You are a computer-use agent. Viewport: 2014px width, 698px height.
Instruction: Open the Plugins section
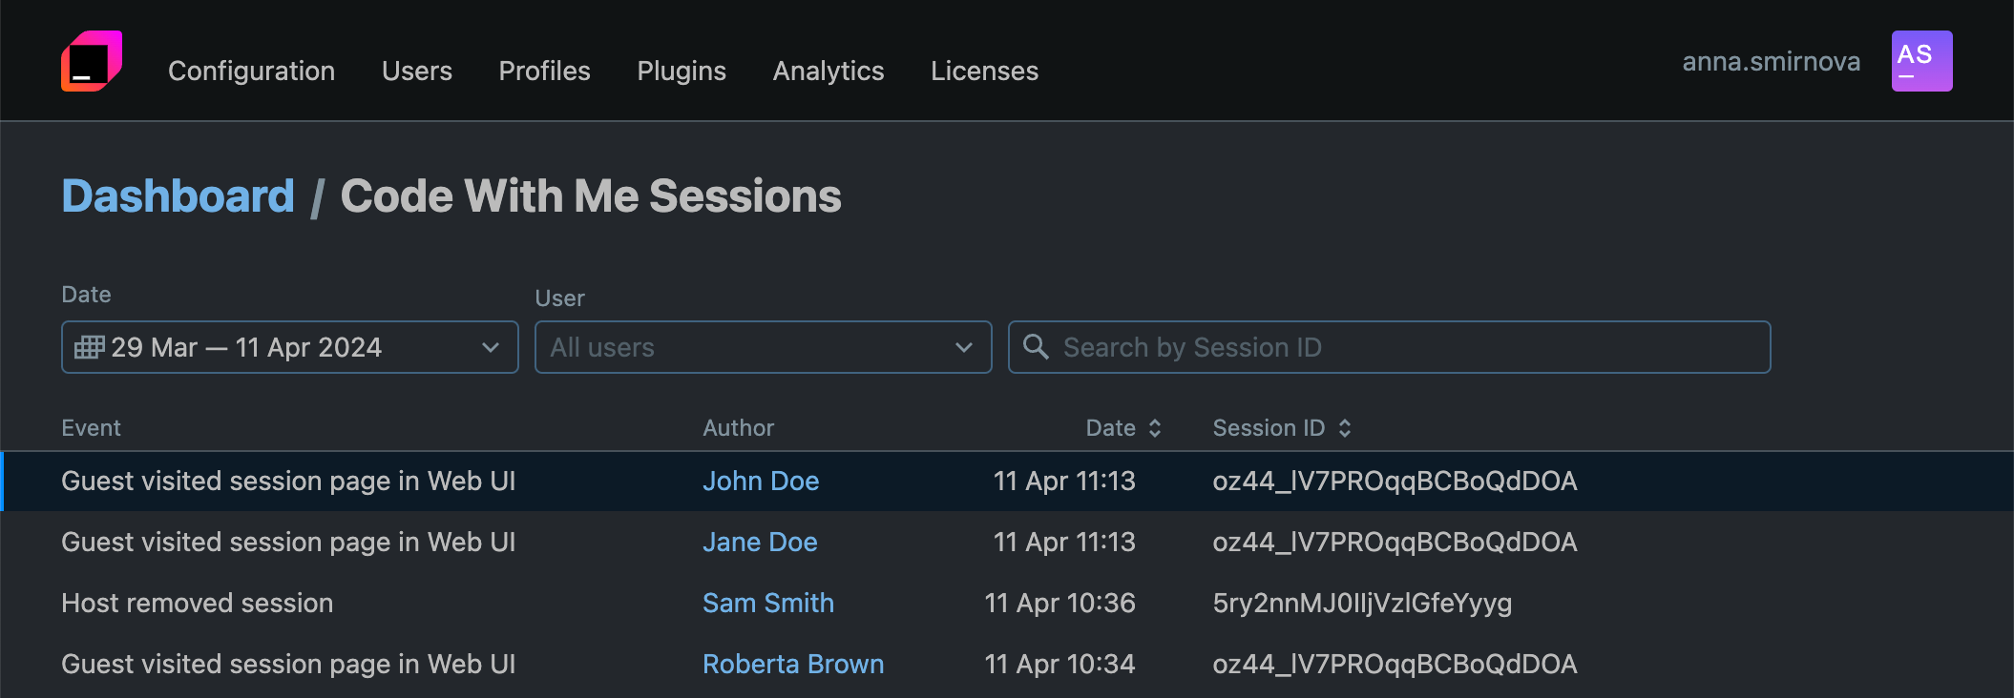681,71
